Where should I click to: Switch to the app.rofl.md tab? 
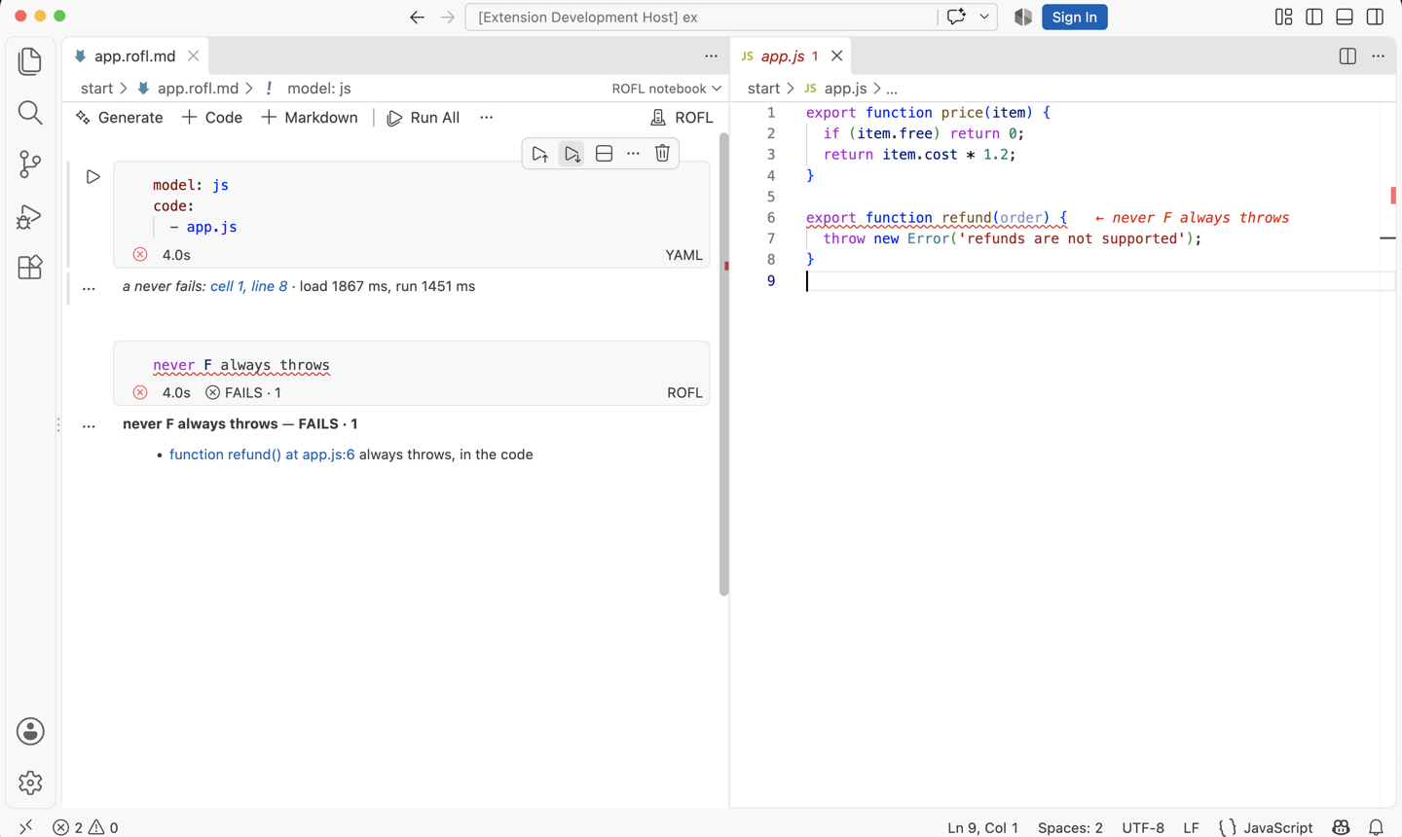tap(134, 56)
